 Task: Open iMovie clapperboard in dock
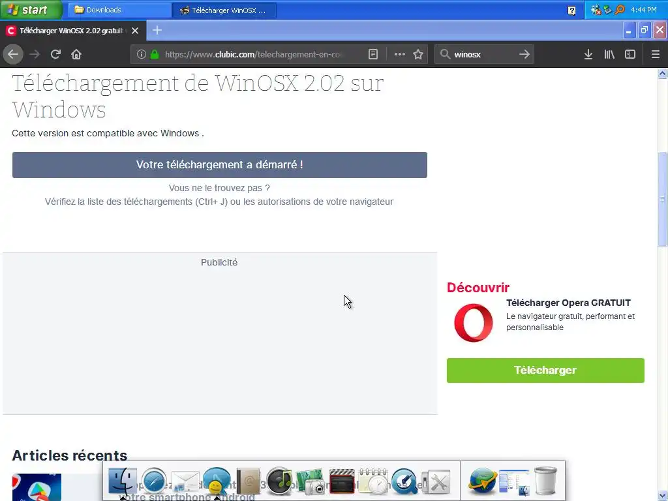tap(342, 481)
